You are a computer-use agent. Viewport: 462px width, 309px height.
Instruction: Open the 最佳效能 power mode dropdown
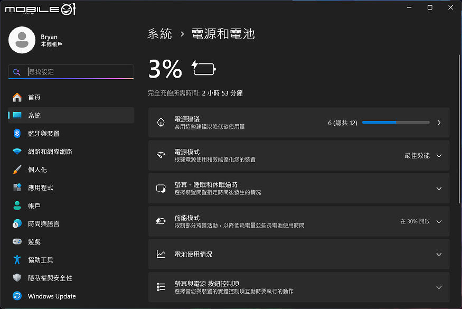423,155
